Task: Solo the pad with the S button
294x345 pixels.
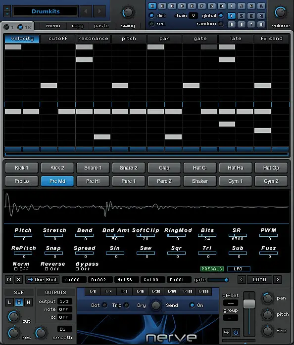Action: coord(18,280)
